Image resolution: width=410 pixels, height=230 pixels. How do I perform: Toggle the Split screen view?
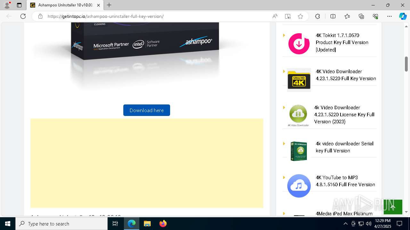(333, 16)
